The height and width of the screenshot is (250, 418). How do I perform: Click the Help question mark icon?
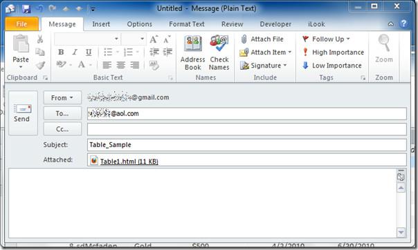pos(403,23)
